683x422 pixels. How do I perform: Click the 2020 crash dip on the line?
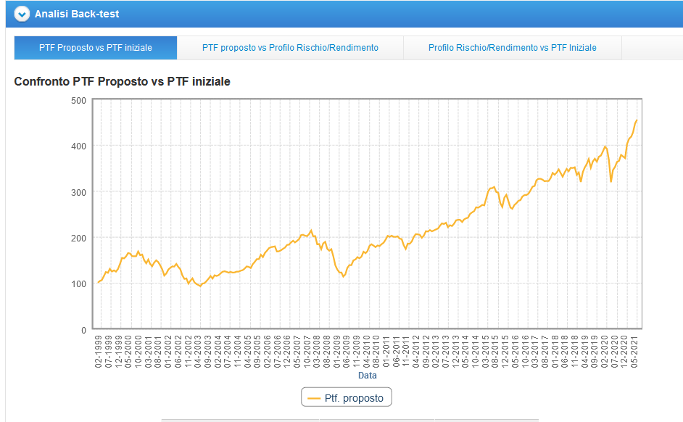611,181
